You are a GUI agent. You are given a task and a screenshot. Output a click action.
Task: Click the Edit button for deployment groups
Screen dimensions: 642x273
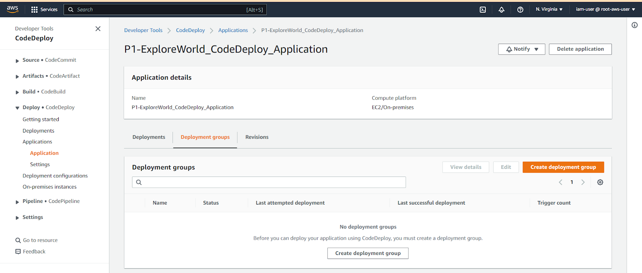click(x=506, y=167)
